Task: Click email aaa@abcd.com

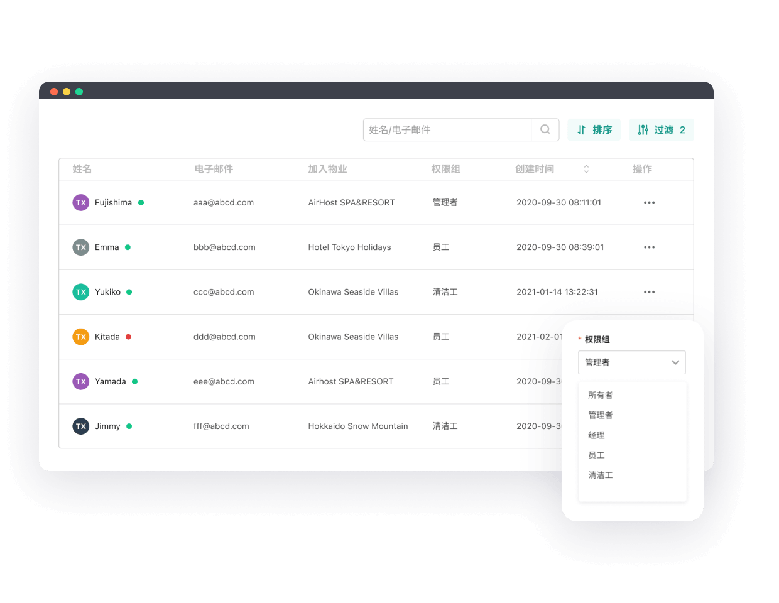Action: tap(224, 203)
